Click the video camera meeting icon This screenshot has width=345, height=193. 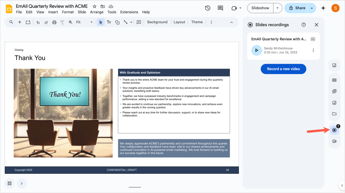click(x=234, y=8)
